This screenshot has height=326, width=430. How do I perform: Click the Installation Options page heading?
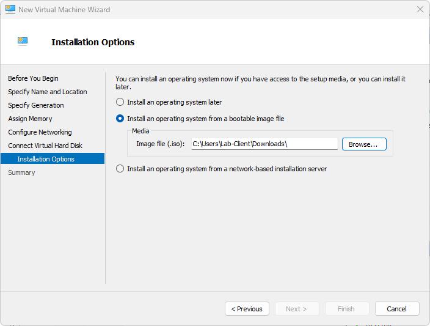(x=93, y=42)
